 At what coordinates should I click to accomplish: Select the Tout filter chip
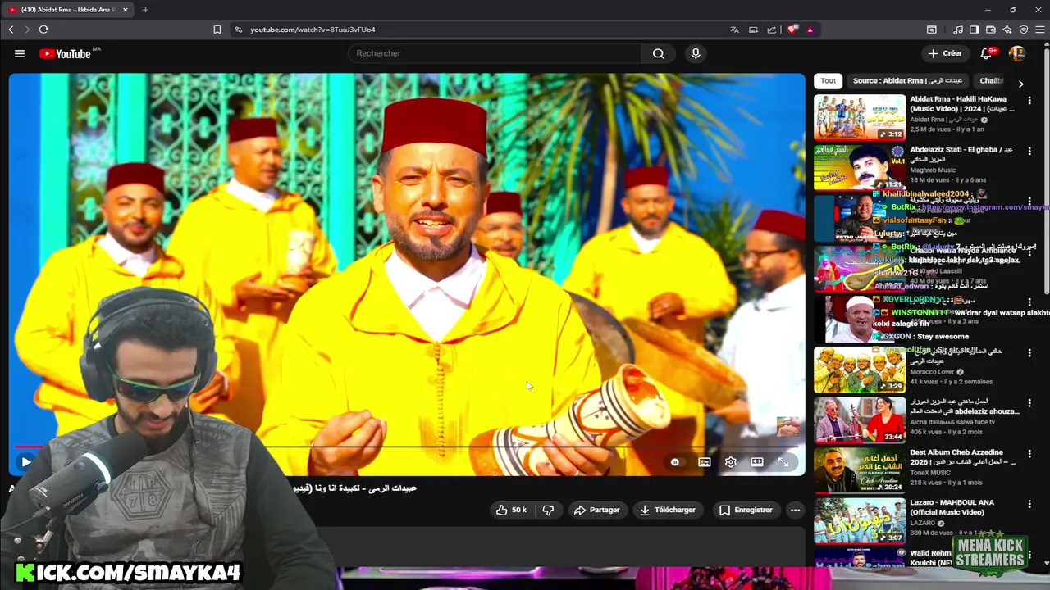829,81
